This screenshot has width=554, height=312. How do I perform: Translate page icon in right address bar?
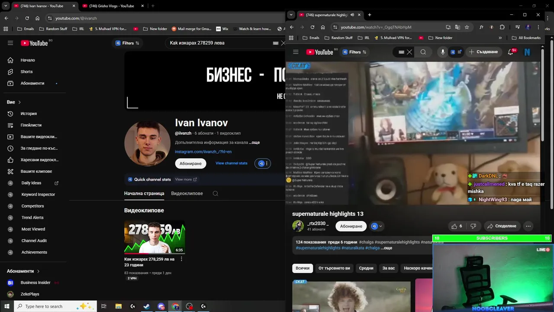pyautogui.click(x=457, y=27)
